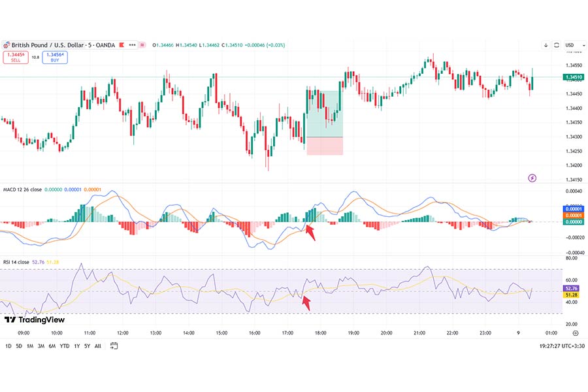Click the red long position stop zone
The image size is (588, 392).
pyautogui.click(x=325, y=146)
